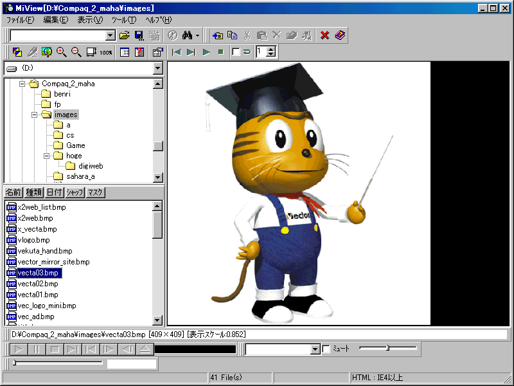Click the tree picture wallpaper icon
Screen dimensions: 514x386
pyautogui.click(x=47, y=52)
